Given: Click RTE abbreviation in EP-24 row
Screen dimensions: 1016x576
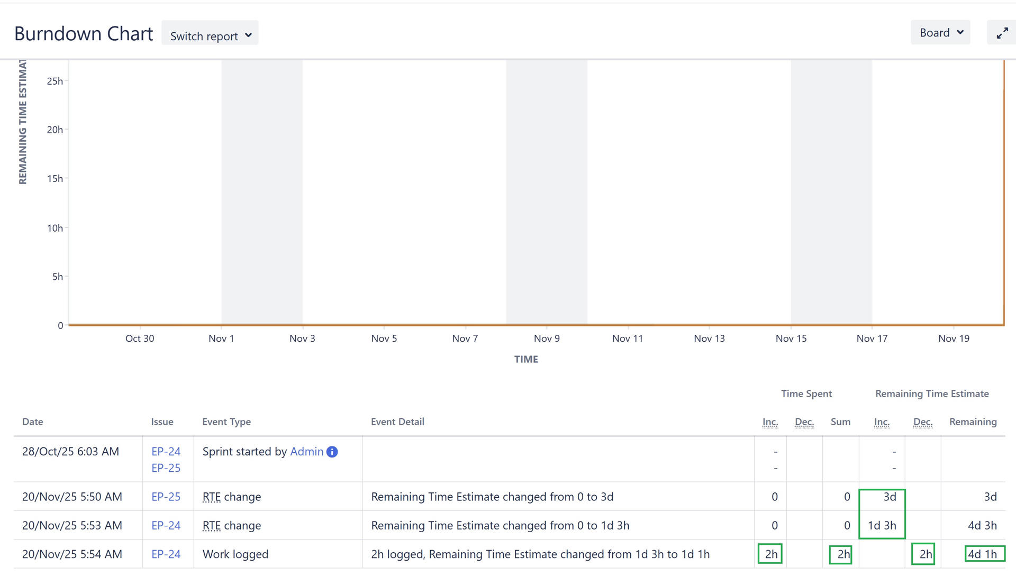Looking at the screenshot, I should (x=211, y=525).
